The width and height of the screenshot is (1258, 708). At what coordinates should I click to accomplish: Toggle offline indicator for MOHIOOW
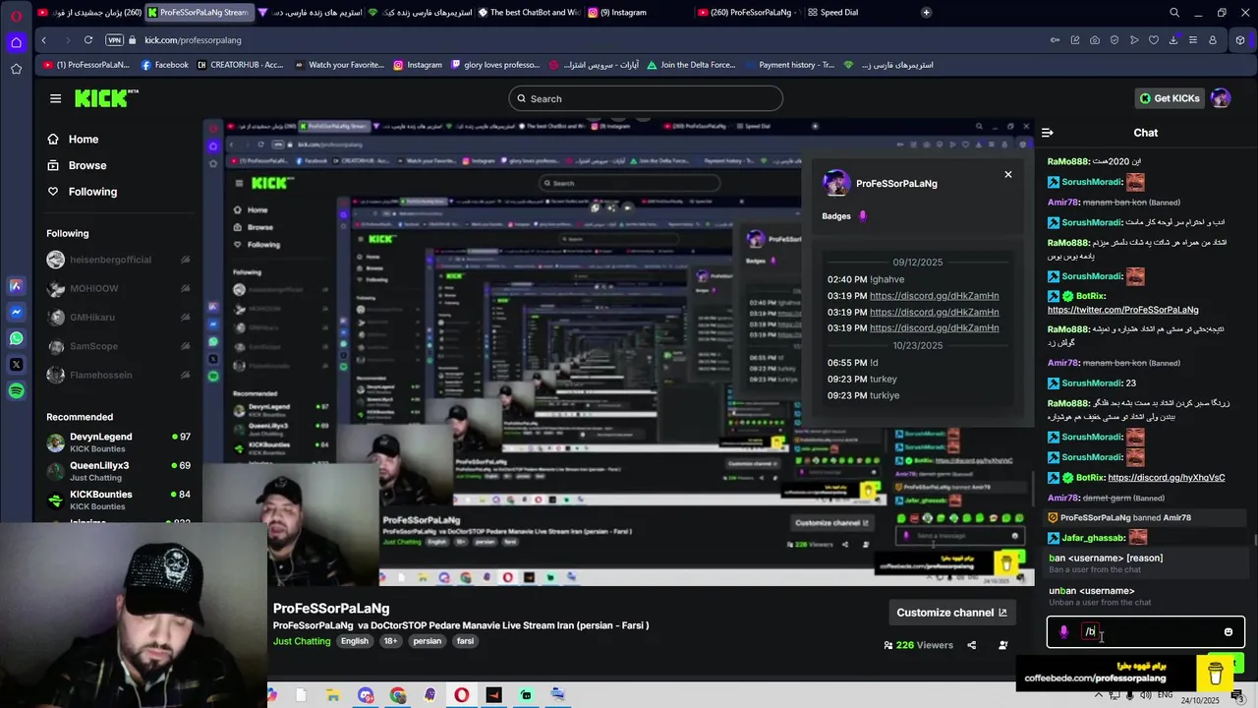click(x=185, y=289)
